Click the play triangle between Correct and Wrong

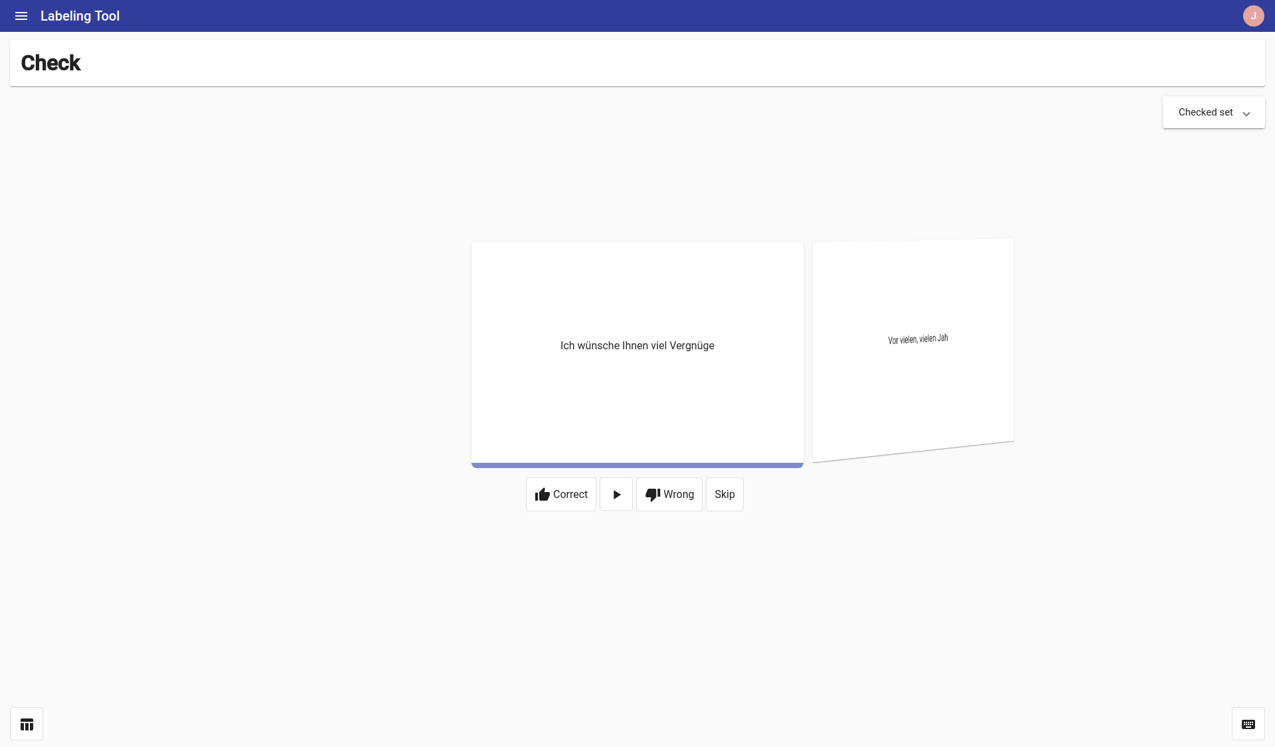616,494
